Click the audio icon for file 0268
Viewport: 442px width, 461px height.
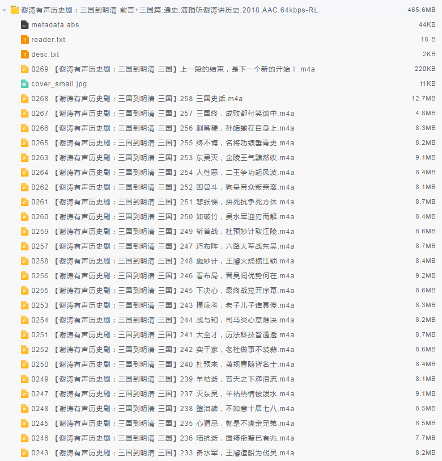click(x=24, y=99)
